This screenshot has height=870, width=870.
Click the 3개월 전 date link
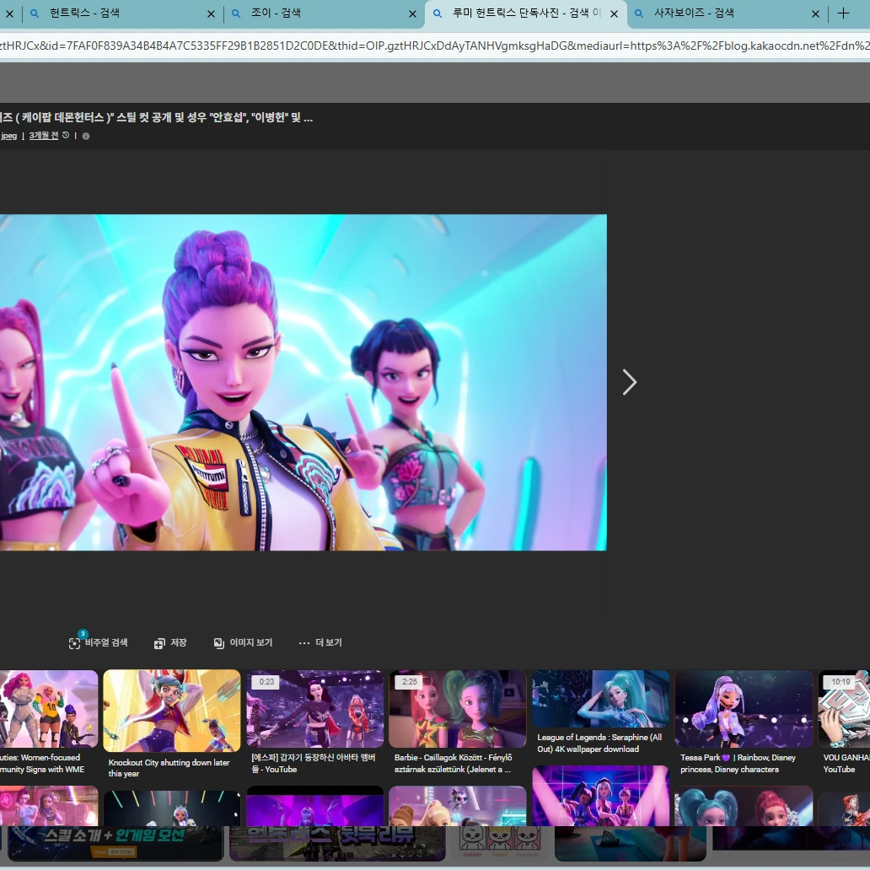(x=43, y=136)
